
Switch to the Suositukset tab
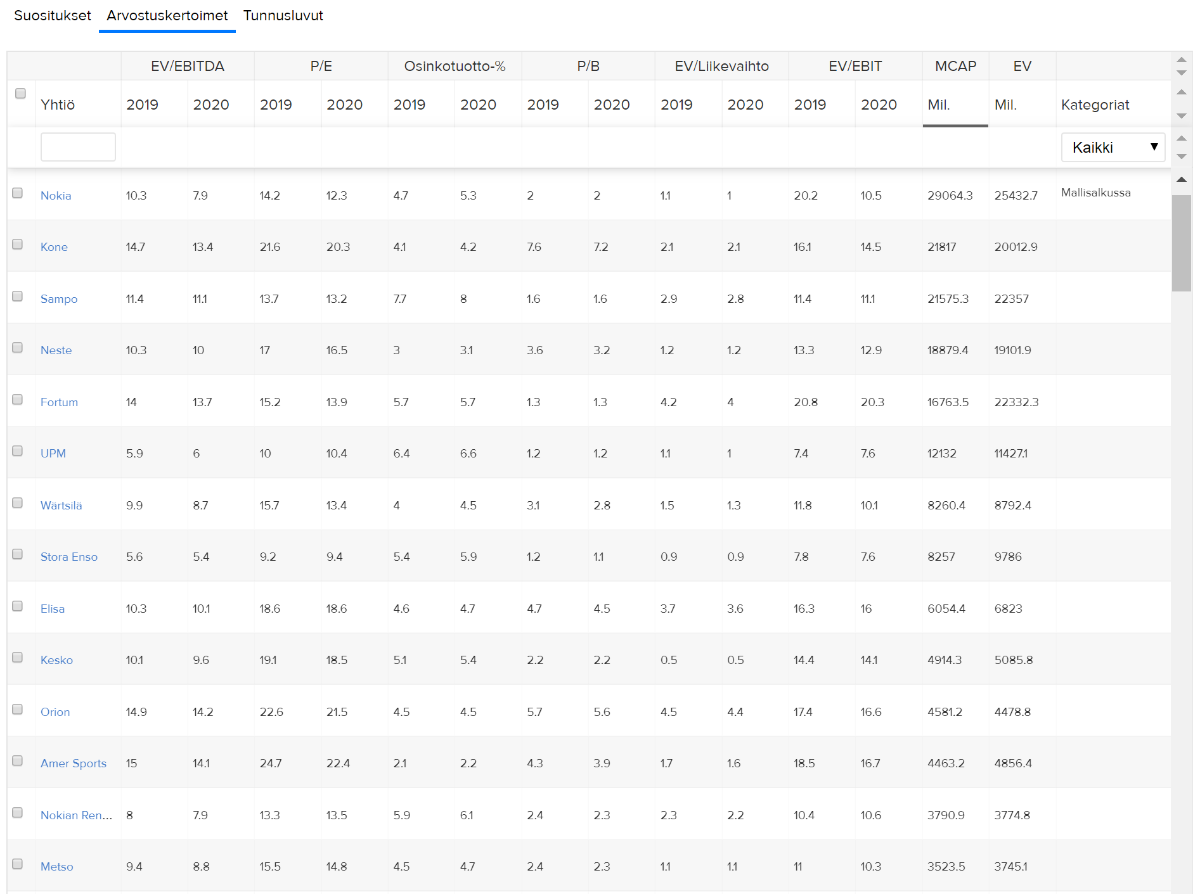53,16
